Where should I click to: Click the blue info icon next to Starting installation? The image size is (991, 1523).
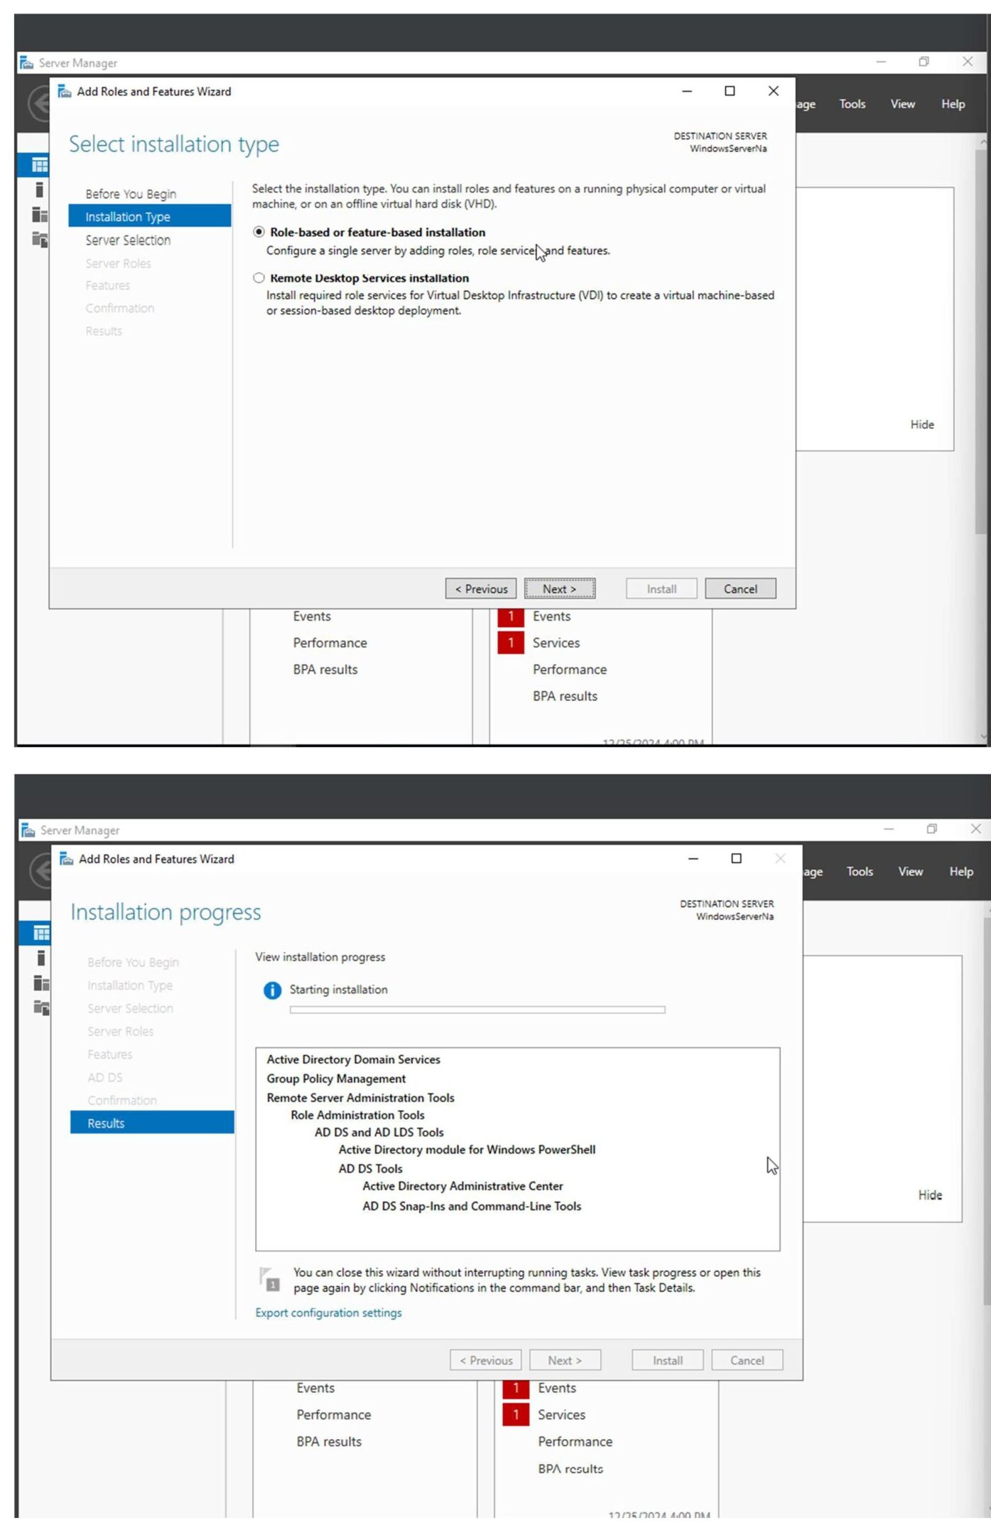(x=272, y=990)
